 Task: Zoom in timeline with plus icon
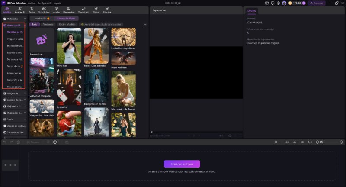pyautogui.click(x=341, y=142)
